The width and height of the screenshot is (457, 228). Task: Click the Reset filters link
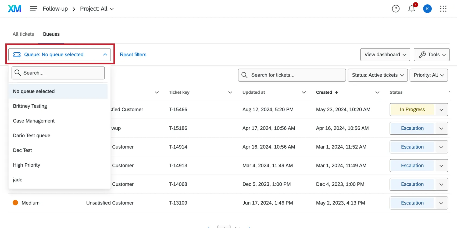[133, 55]
